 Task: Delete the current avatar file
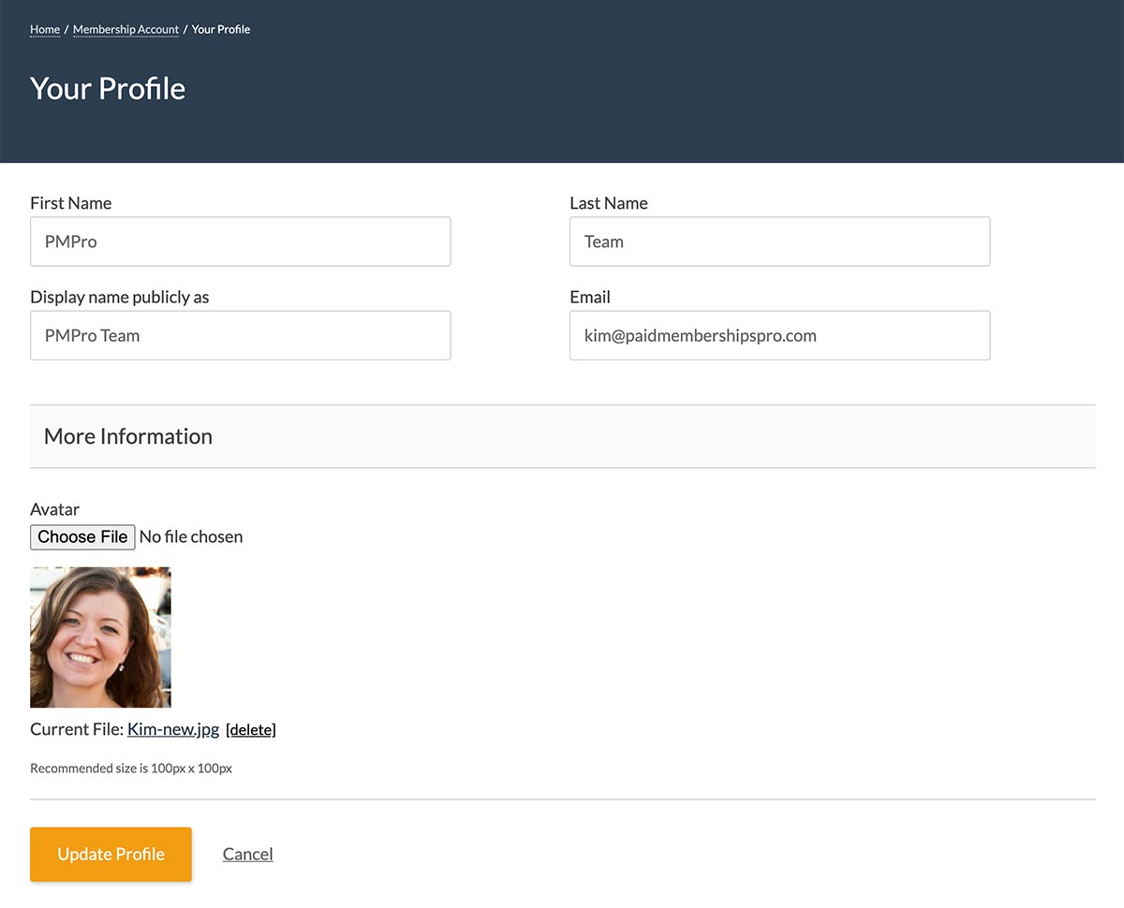point(251,729)
